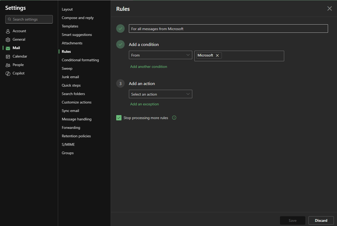Click the Account person icon
This screenshot has height=226, width=337.
(8, 31)
